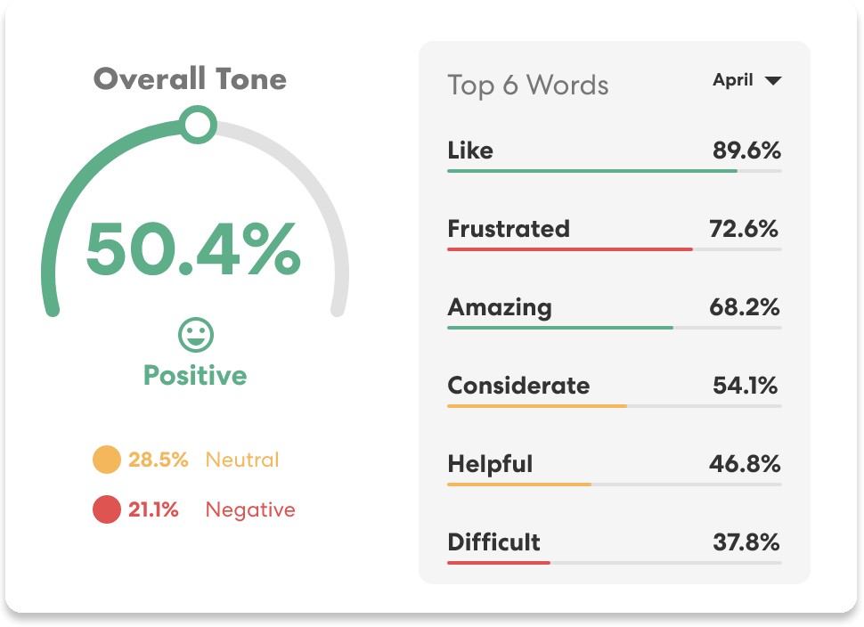This screenshot has height=627, width=864.
Task: Click the Neutral legend label
Action: pos(241,460)
